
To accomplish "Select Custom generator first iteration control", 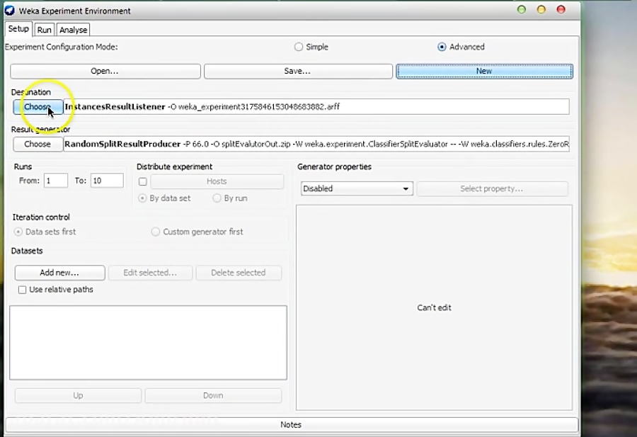I will pyautogui.click(x=156, y=232).
